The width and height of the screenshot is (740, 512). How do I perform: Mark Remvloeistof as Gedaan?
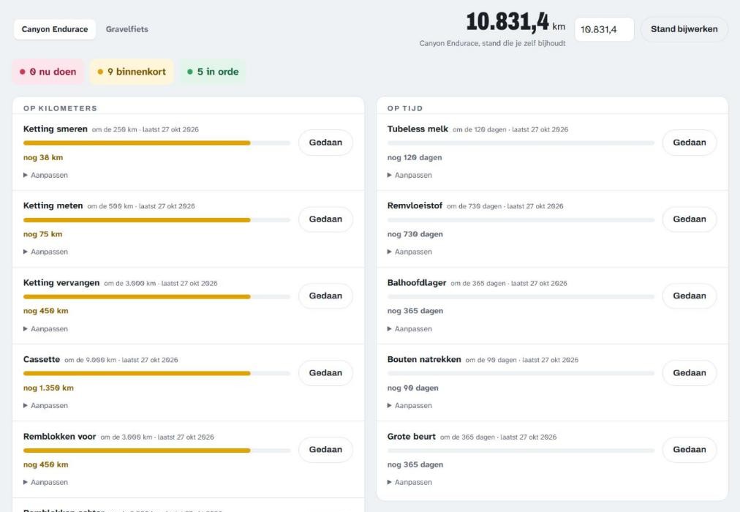click(690, 219)
